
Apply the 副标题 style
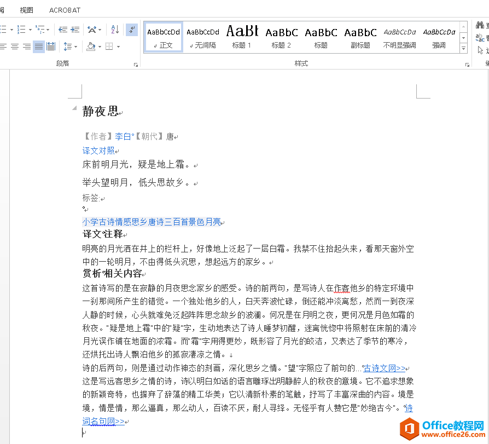pyautogui.click(x=360, y=37)
